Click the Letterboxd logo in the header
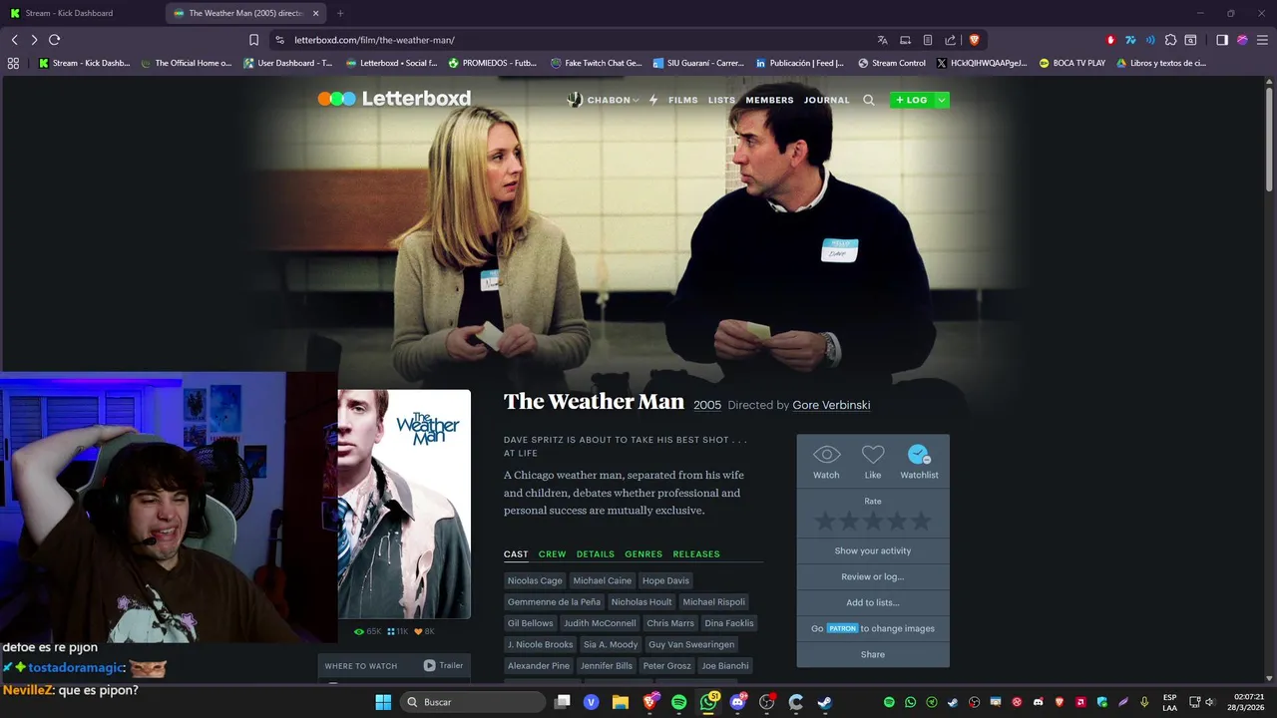 coord(394,99)
